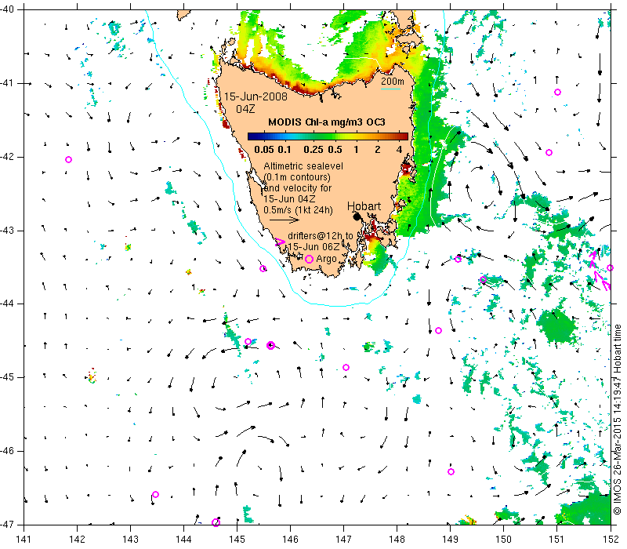Click the IMOS copyright timestamp text

(x=618, y=420)
